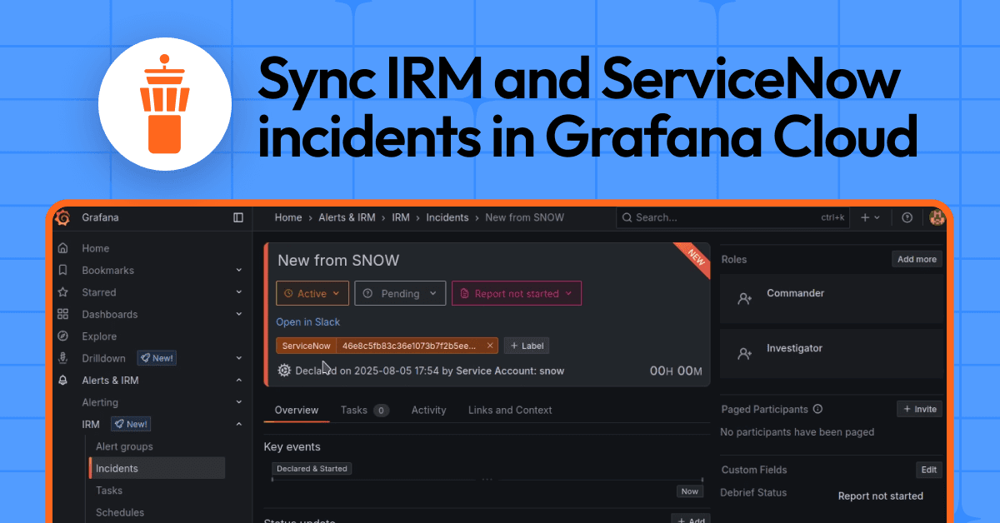Click the Add more roles button
Viewport: 1000px width, 523px height.
[916, 259]
